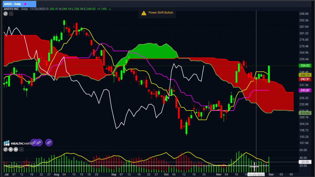Click 276.00 on the price axis
Image resolution: width=315 pixels, height=177 pixels.
(304, 40)
